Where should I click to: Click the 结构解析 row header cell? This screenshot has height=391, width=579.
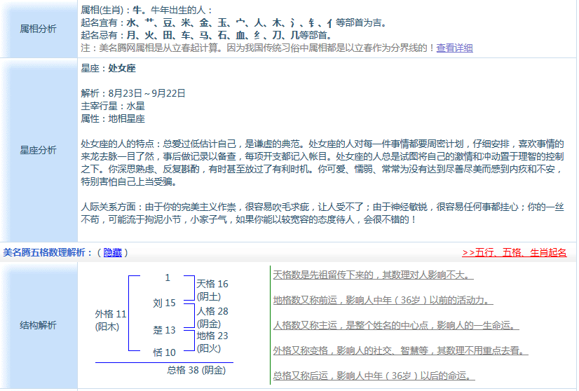pos(39,325)
